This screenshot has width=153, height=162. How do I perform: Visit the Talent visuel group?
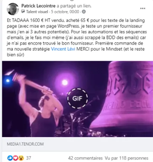coord(37,12)
